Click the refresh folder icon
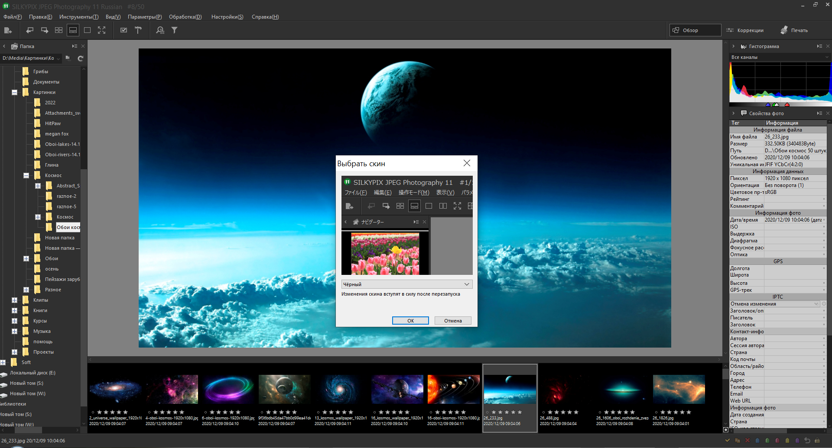Image resolution: width=832 pixels, height=448 pixels. point(80,58)
